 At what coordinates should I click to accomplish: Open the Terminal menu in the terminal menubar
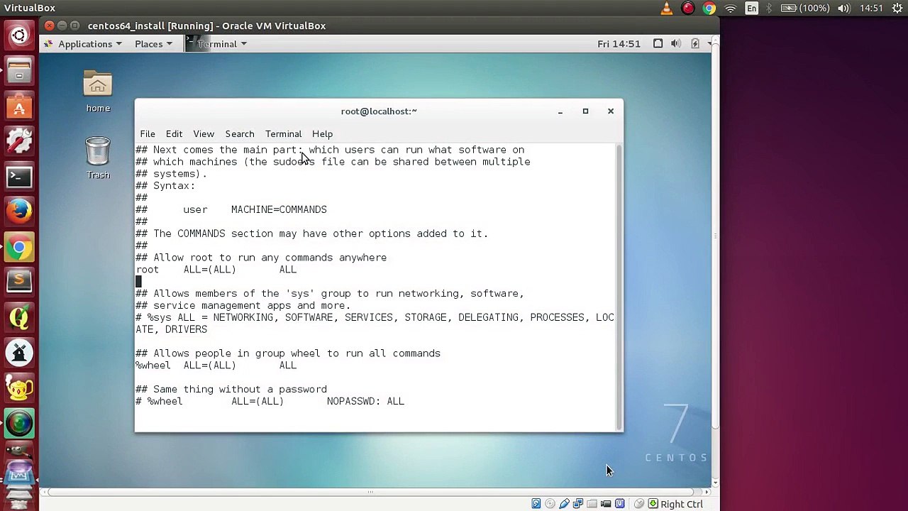pyautogui.click(x=283, y=134)
